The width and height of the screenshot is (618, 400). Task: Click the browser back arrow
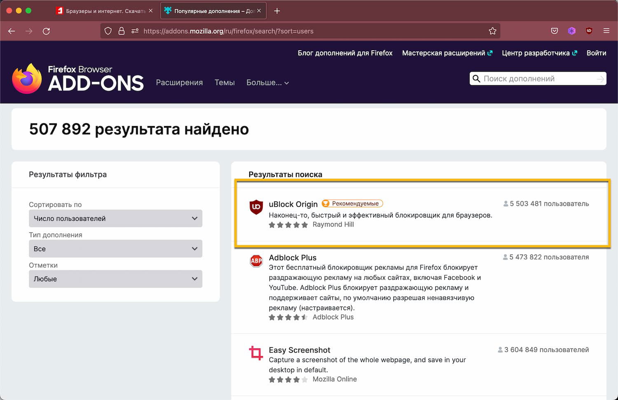point(12,31)
